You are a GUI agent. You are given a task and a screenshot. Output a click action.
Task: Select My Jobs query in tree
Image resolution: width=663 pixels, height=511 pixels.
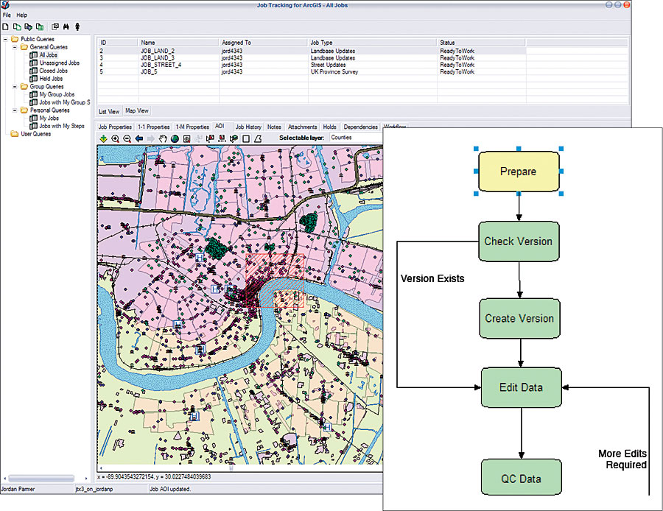pos(49,118)
